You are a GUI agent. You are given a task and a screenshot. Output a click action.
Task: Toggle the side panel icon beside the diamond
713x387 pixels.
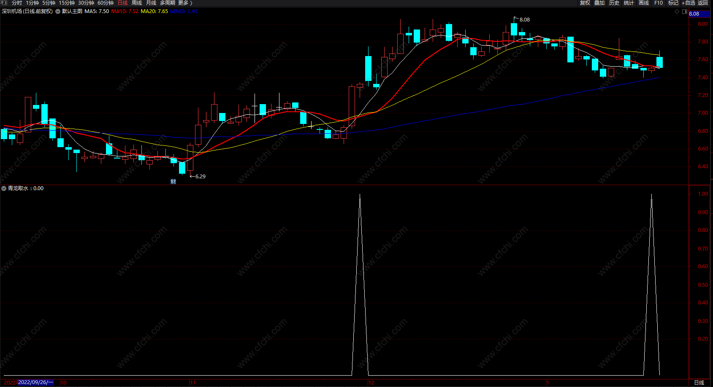point(685,12)
